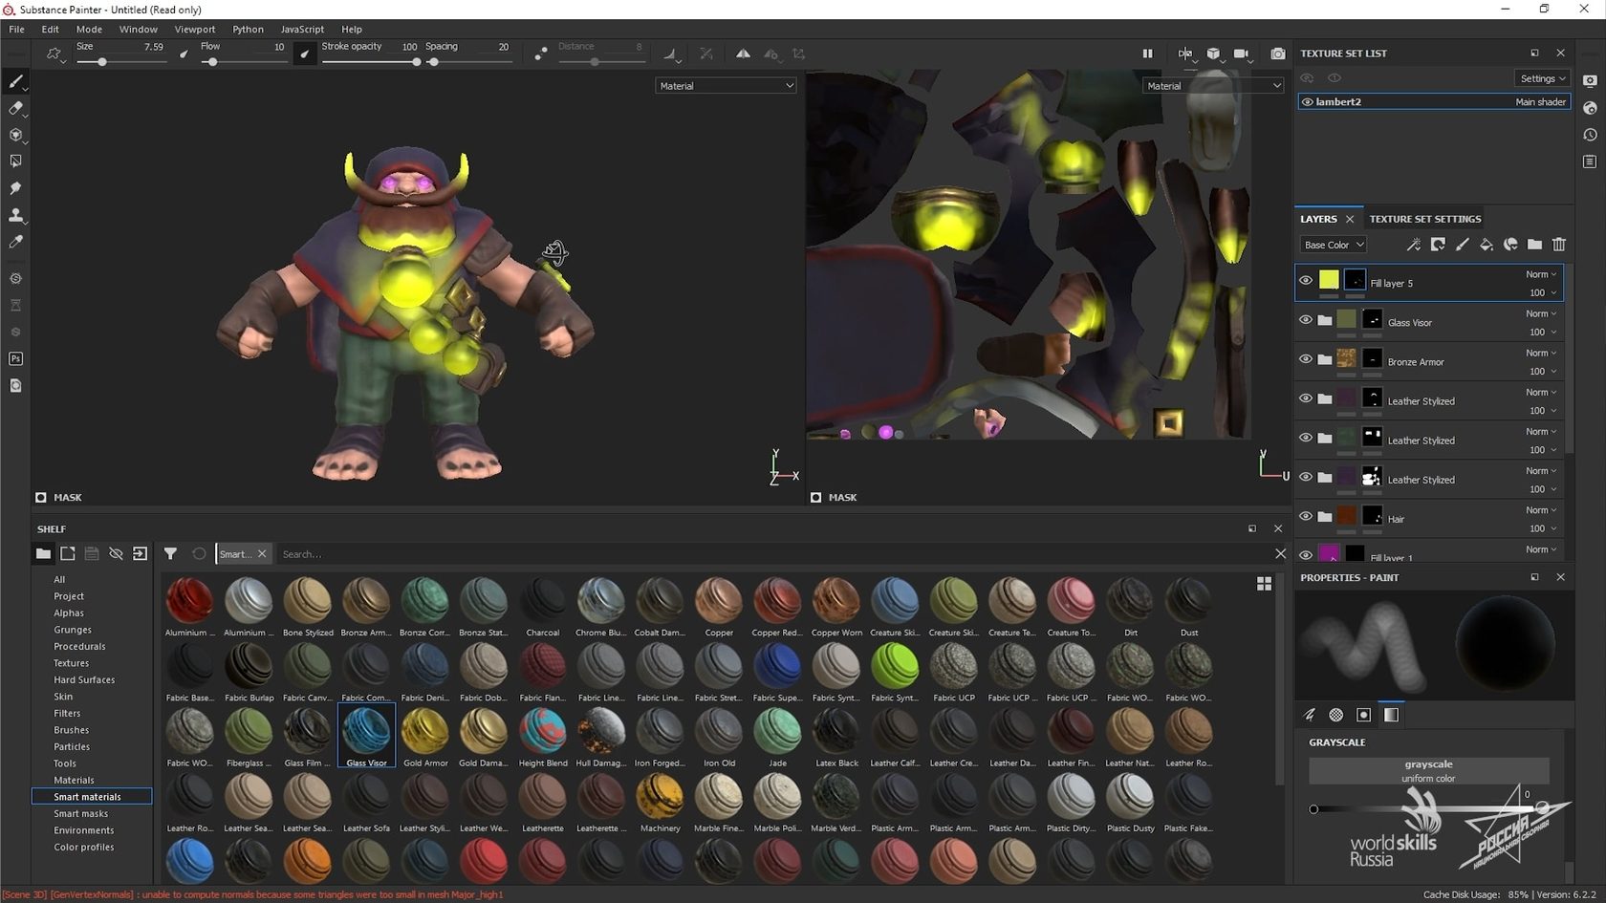The image size is (1606, 903).
Task: Toggle lazy mouse icon in toolbar
Action: click(x=540, y=54)
